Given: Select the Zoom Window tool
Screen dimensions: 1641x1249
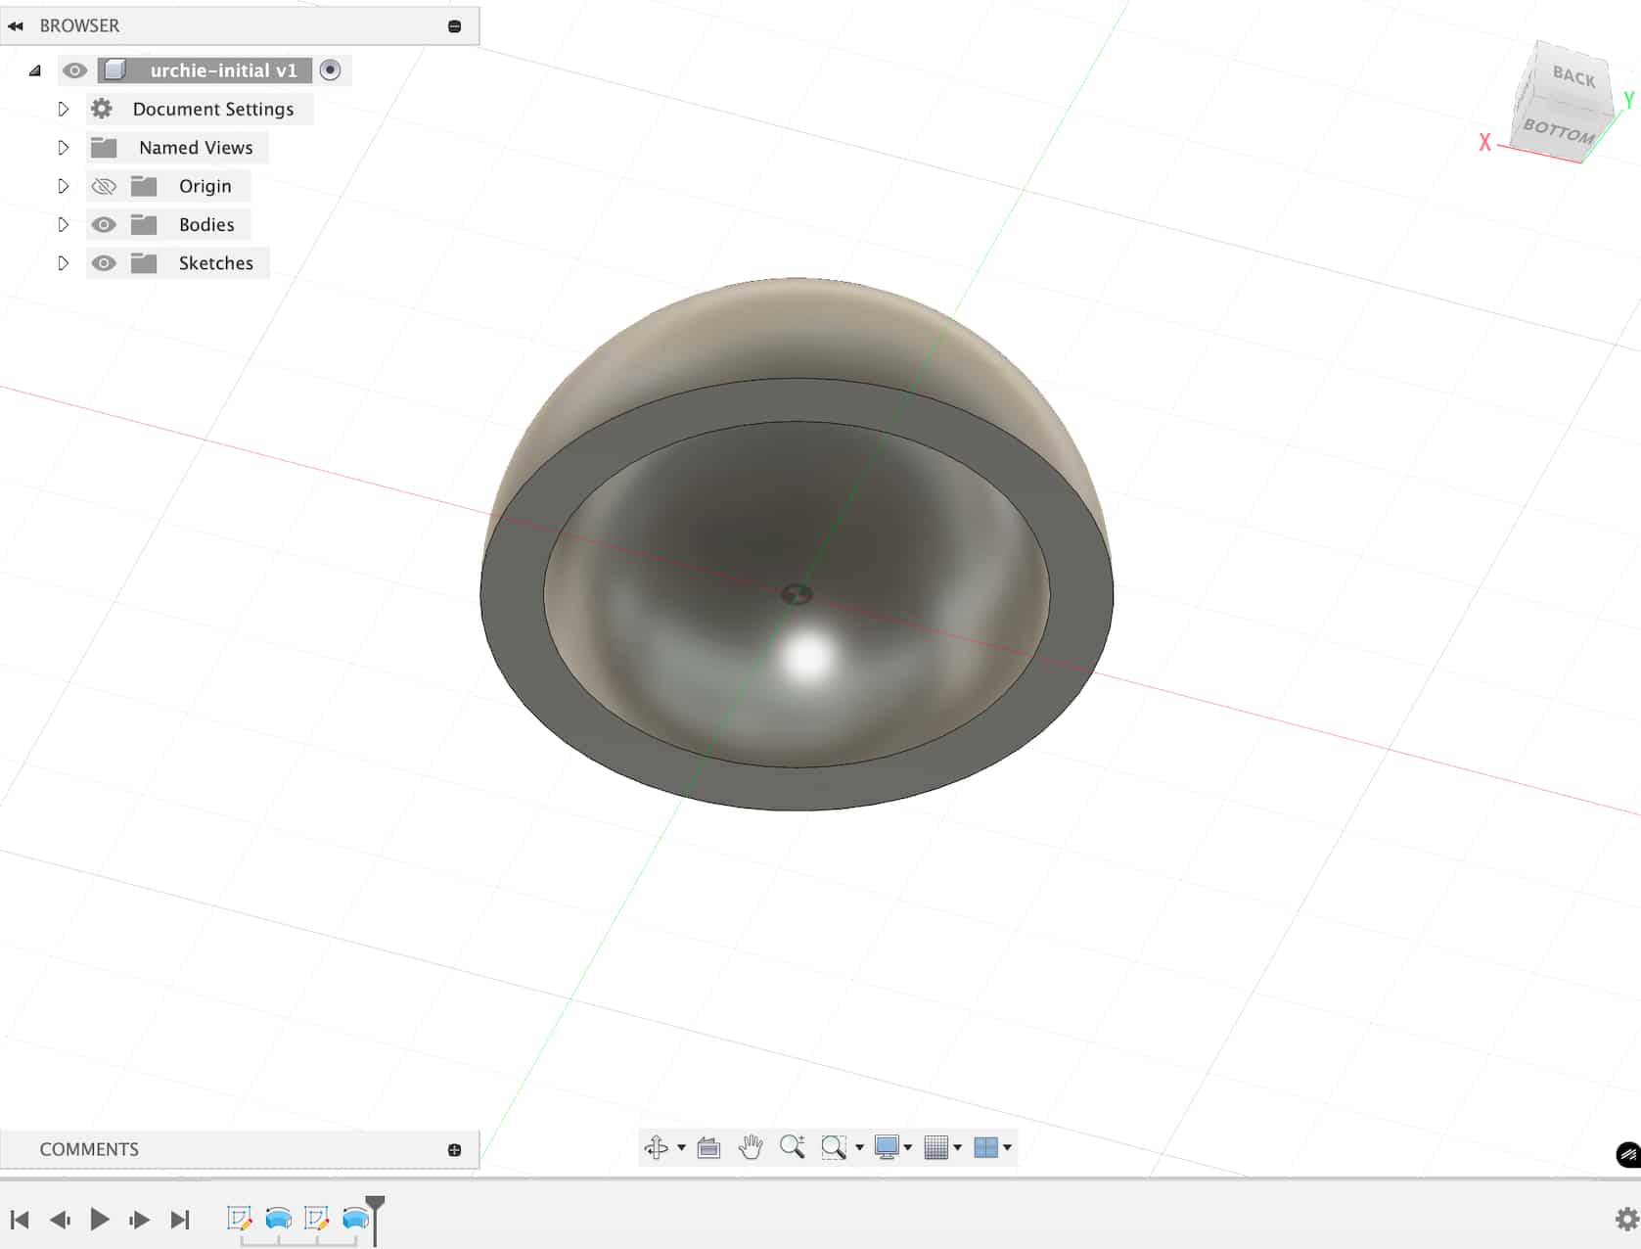Looking at the screenshot, I should click(x=834, y=1147).
